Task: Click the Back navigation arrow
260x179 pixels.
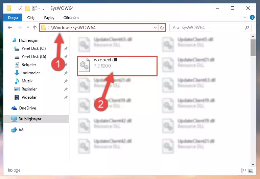Action: [x=10, y=27]
